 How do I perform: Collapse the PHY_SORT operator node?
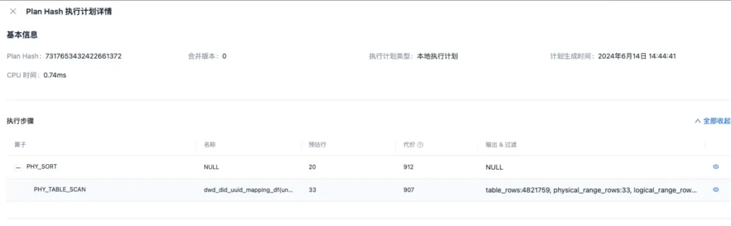click(18, 167)
